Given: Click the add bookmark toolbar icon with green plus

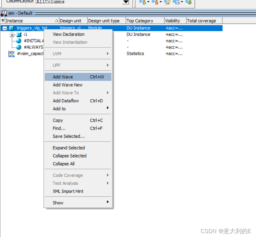Looking at the screenshot, I should (142, 2).
